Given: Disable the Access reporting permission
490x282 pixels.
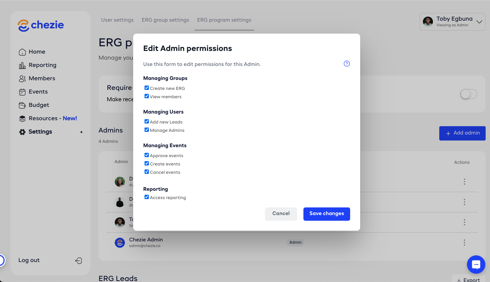Looking at the screenshot, I should coord(147,197).
